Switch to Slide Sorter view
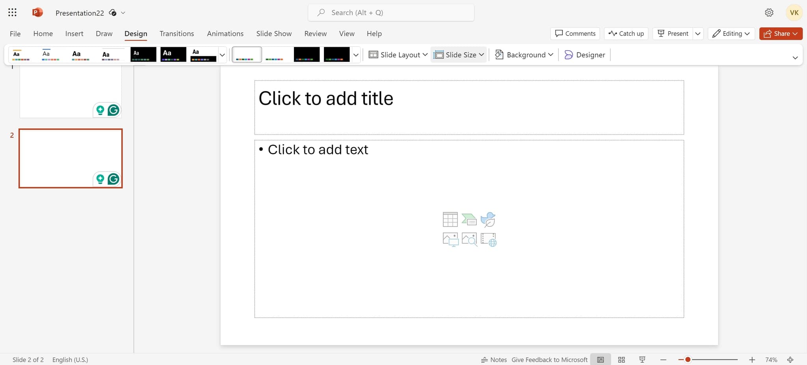The width and height of the screenshot is (807, 365). click(x=621, y=359)
